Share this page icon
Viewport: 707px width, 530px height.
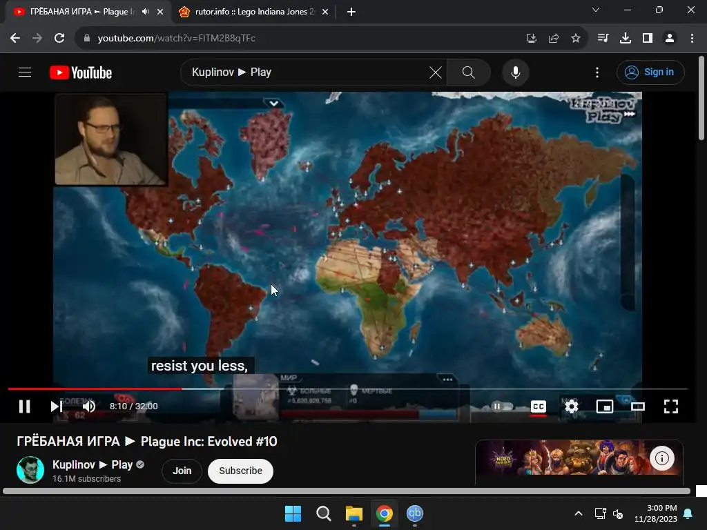coord(554,39)
